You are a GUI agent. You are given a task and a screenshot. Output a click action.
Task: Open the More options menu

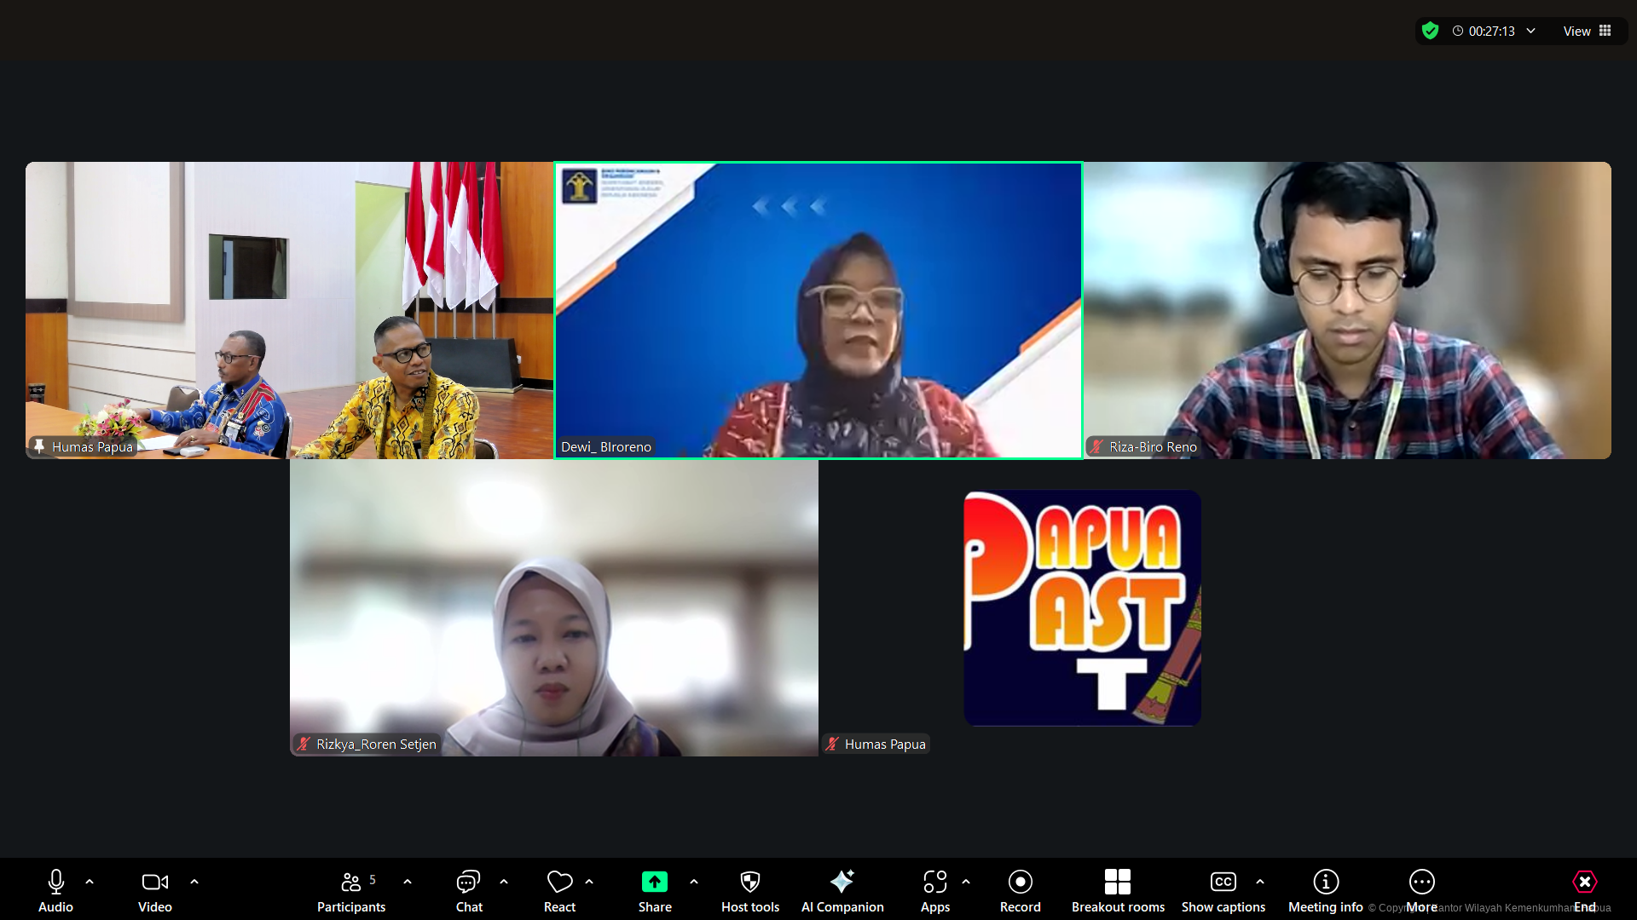point(1421,883)
